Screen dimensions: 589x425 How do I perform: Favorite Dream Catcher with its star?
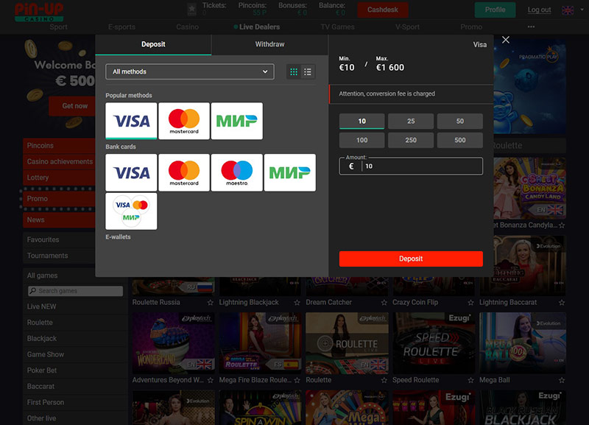click(384, 303)
